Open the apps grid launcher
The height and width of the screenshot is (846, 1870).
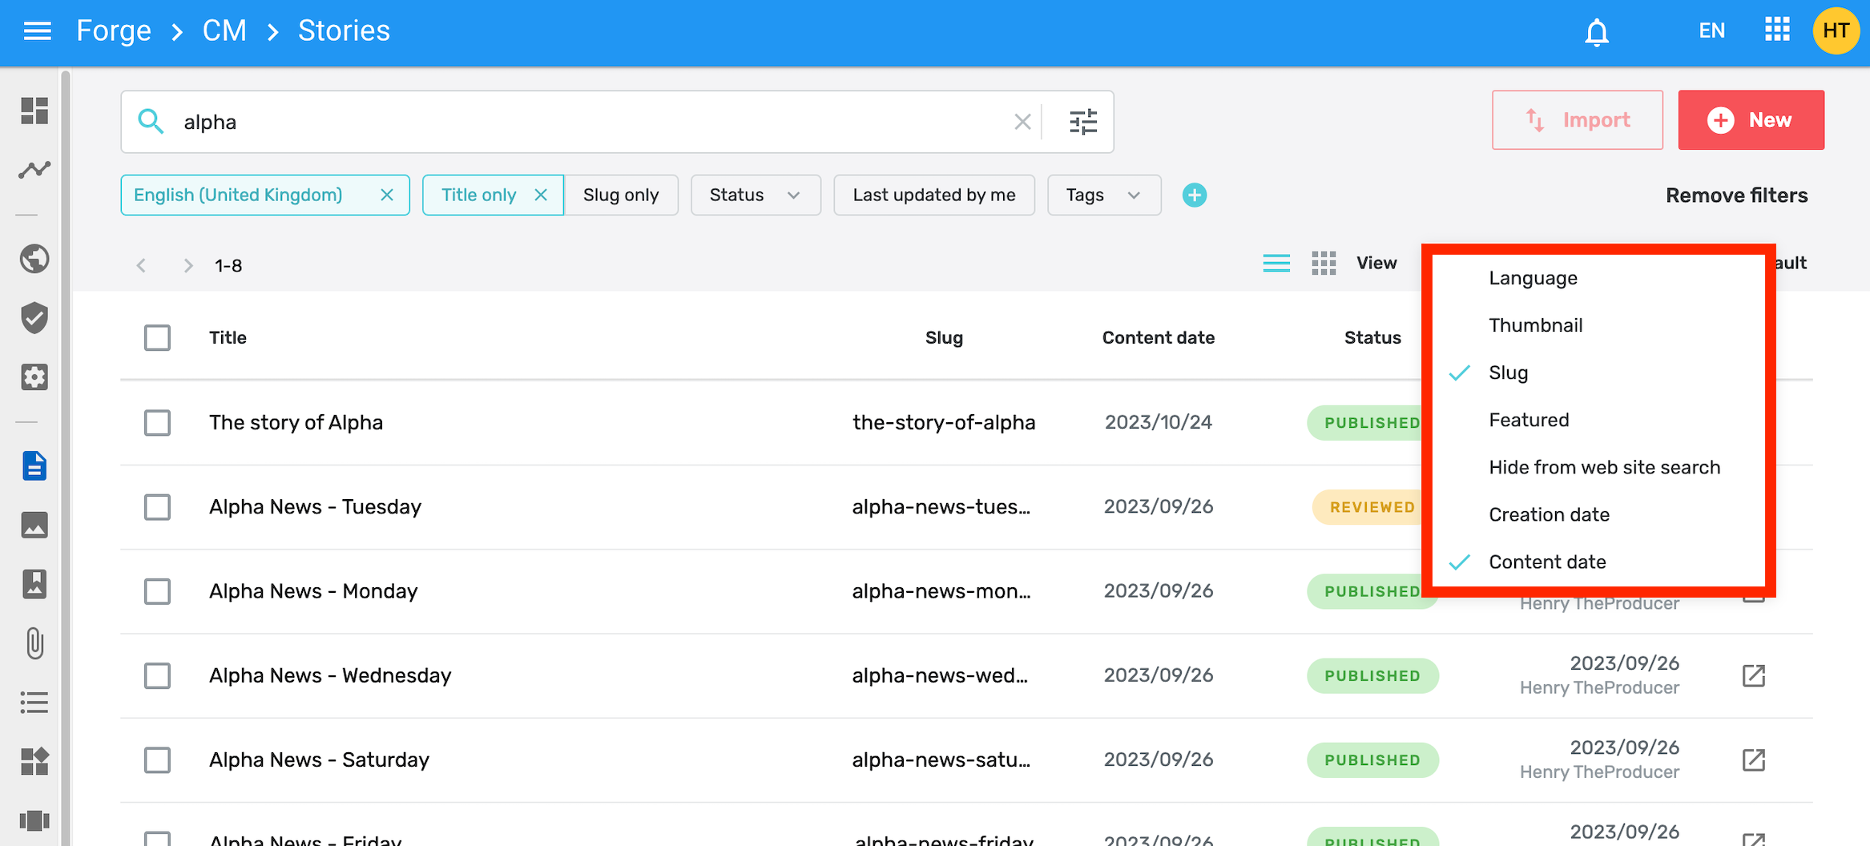pos(1777,30)
